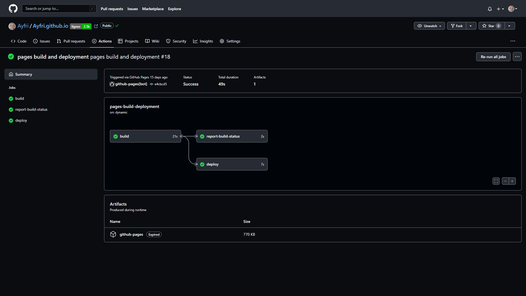Switch to the Actions tab
The height and width of the screenshot is (296, 526).
pyautogui.click(x=102, y=41)
